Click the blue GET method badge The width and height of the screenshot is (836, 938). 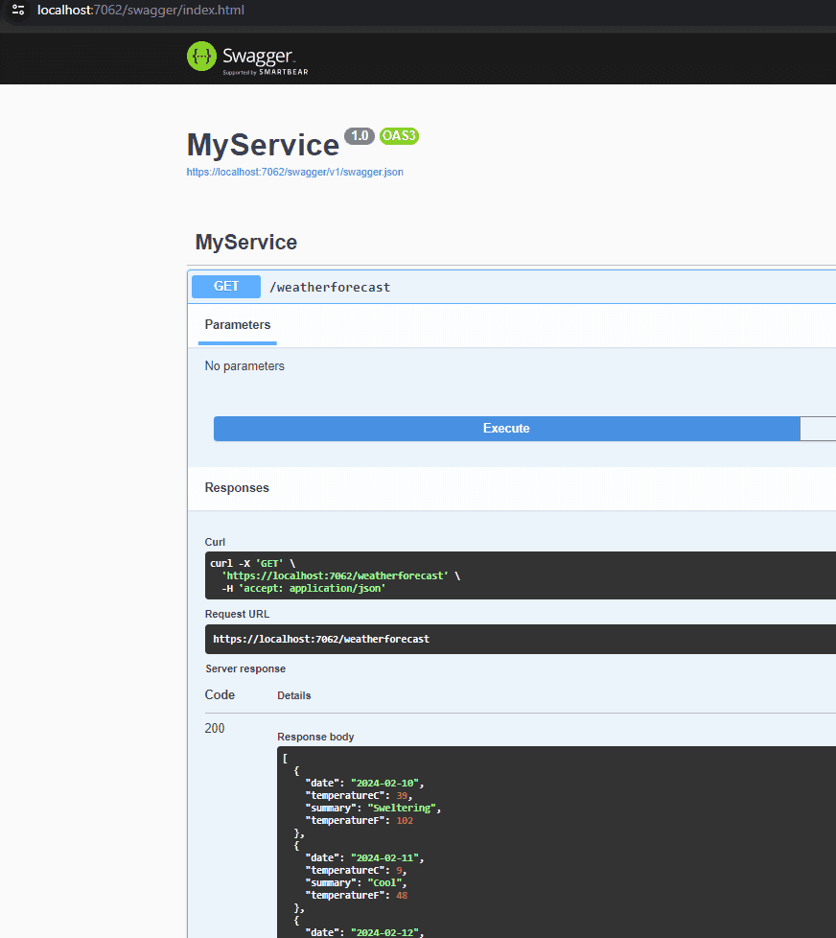click(226, 287)
